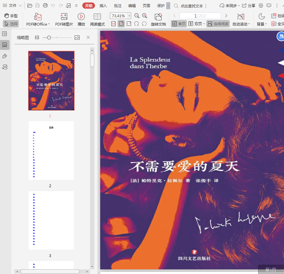Switch to the 插入 ribbon tab
This screenshot has height=274, width=284.
coord(103,6)
